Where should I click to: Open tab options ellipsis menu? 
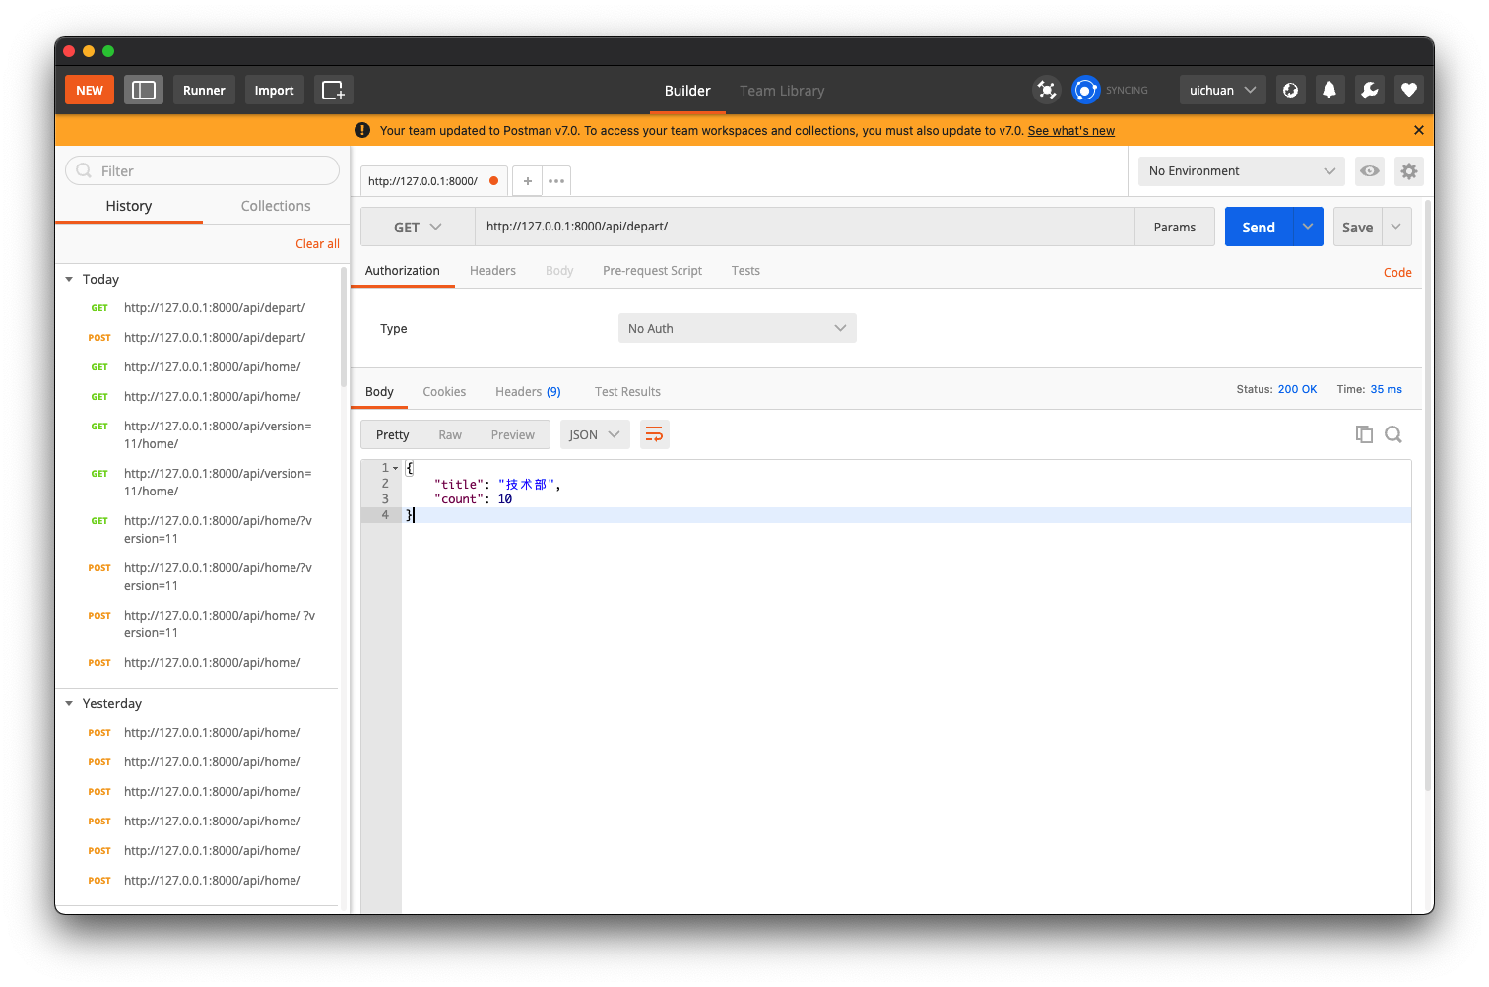[556, 181]
